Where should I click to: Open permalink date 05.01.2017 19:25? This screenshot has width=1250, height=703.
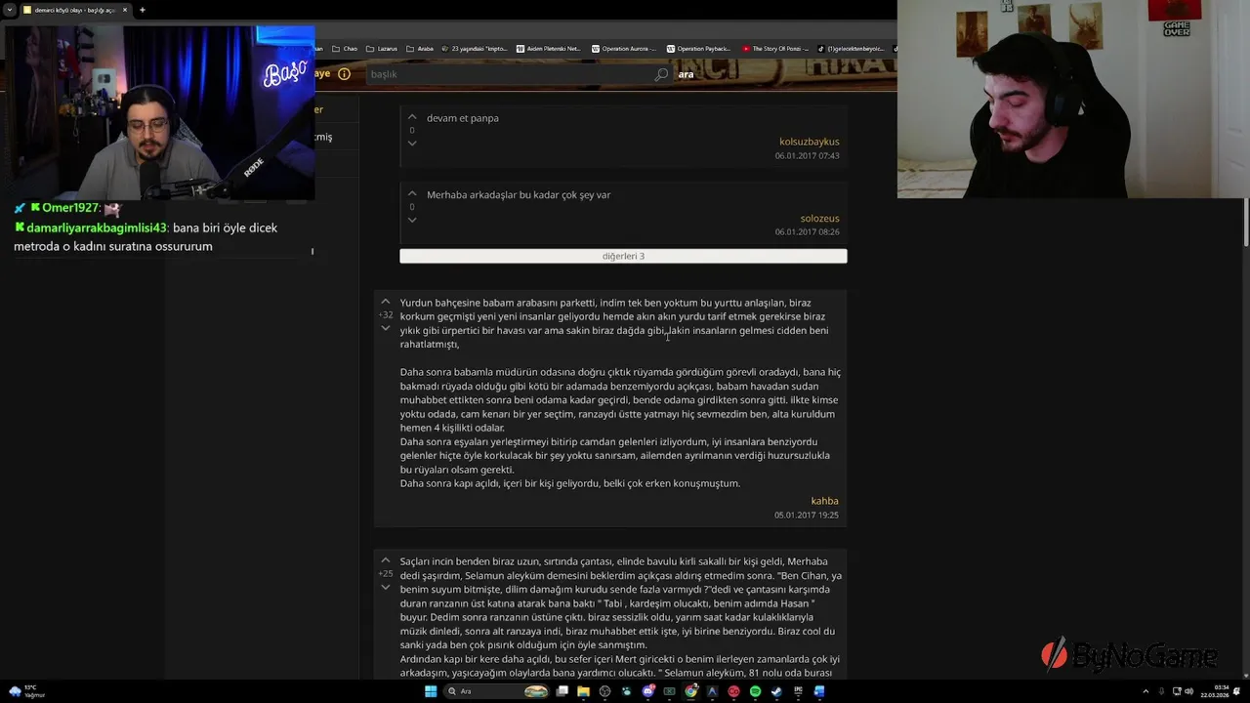pyautogui.click(x=807, y=515)
